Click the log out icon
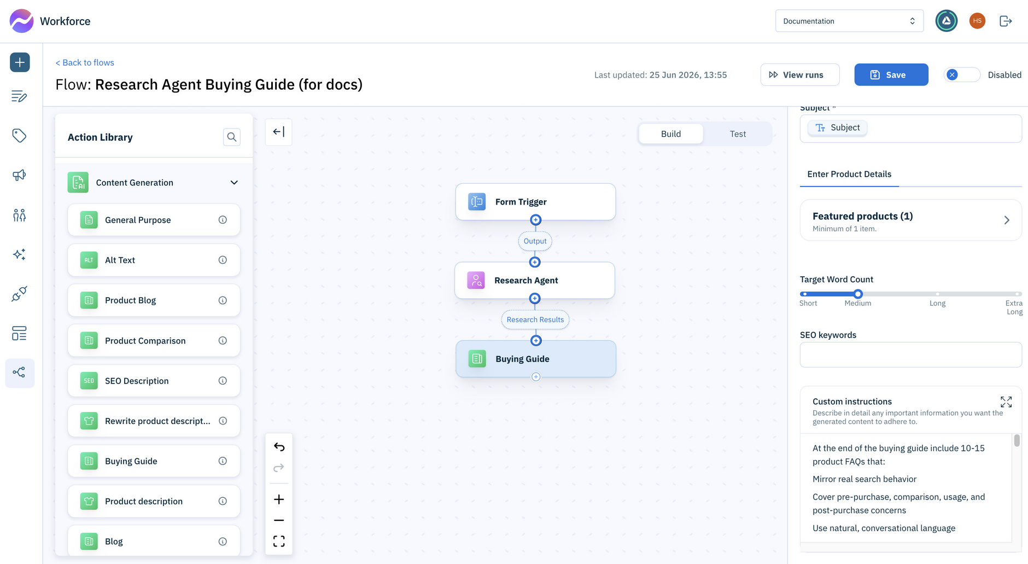1028x564 pixels. (x=1006, y=21)
